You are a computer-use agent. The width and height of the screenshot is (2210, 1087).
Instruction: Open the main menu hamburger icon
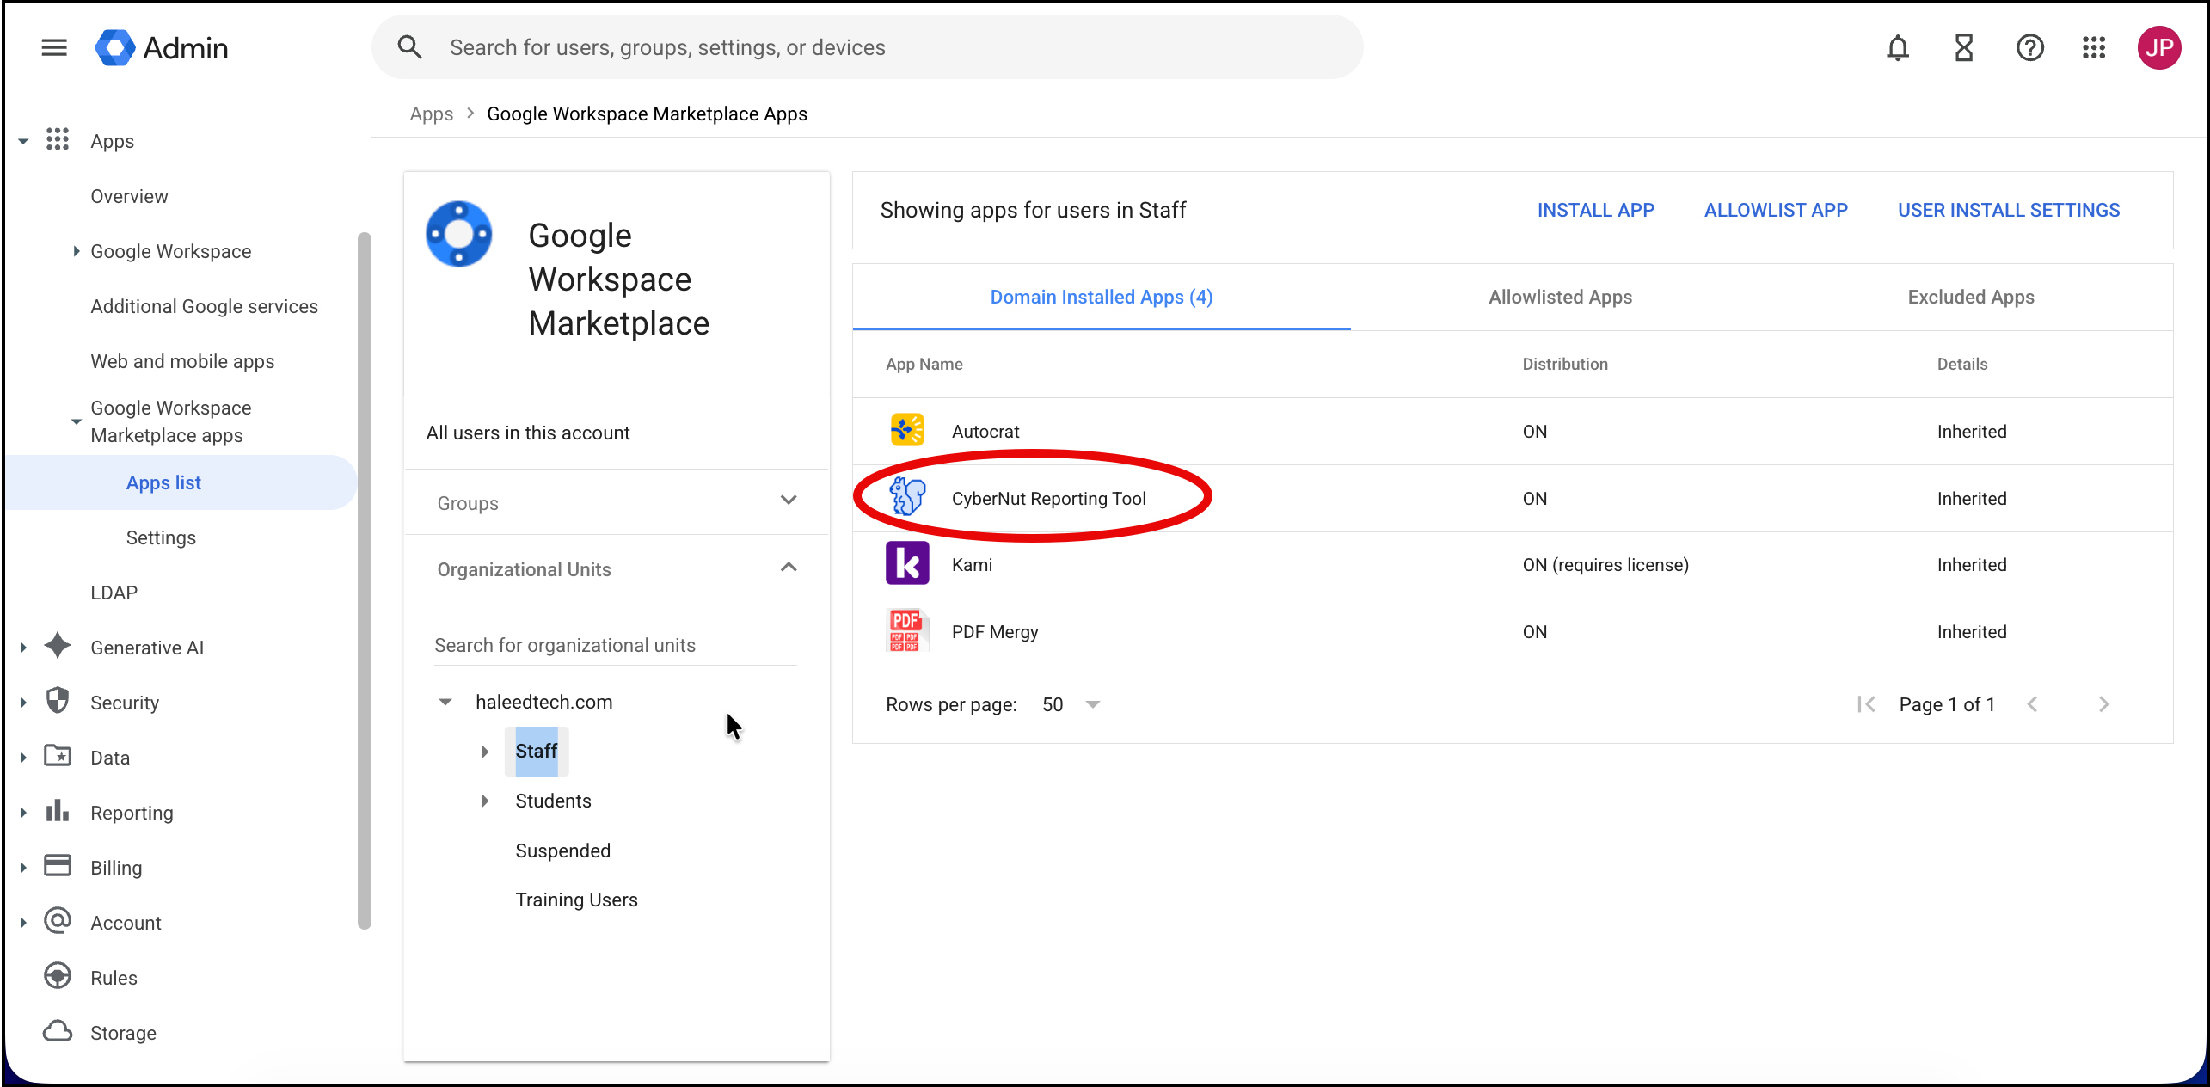coord(54,47)
